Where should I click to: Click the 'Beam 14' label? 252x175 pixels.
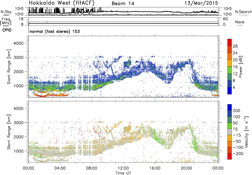123,3
